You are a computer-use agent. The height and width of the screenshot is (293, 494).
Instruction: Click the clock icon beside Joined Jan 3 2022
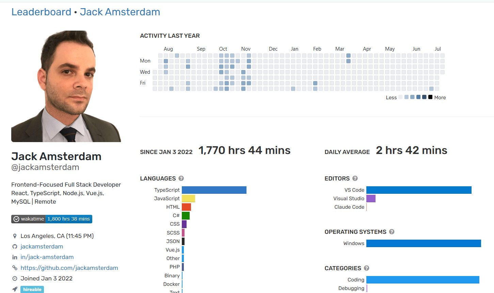tap(15, 278)
